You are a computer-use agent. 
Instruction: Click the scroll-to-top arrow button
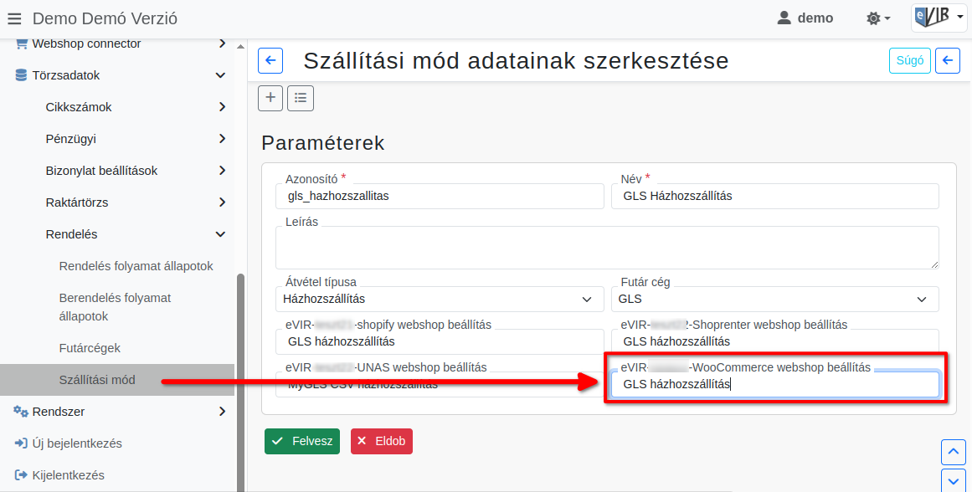tap(954, 452)
